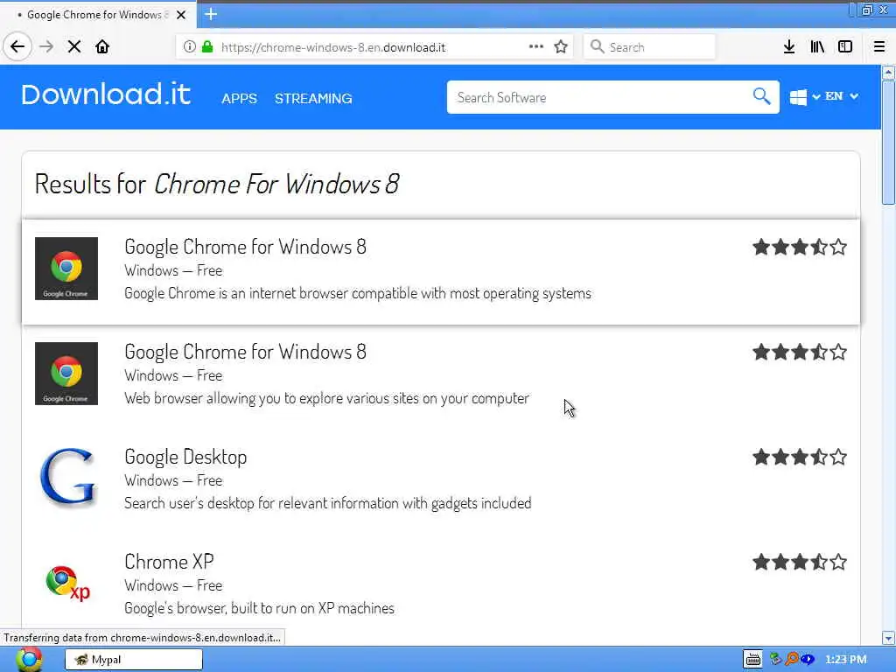Toggle the sidebar panel icon

click(x=845, y=47)
